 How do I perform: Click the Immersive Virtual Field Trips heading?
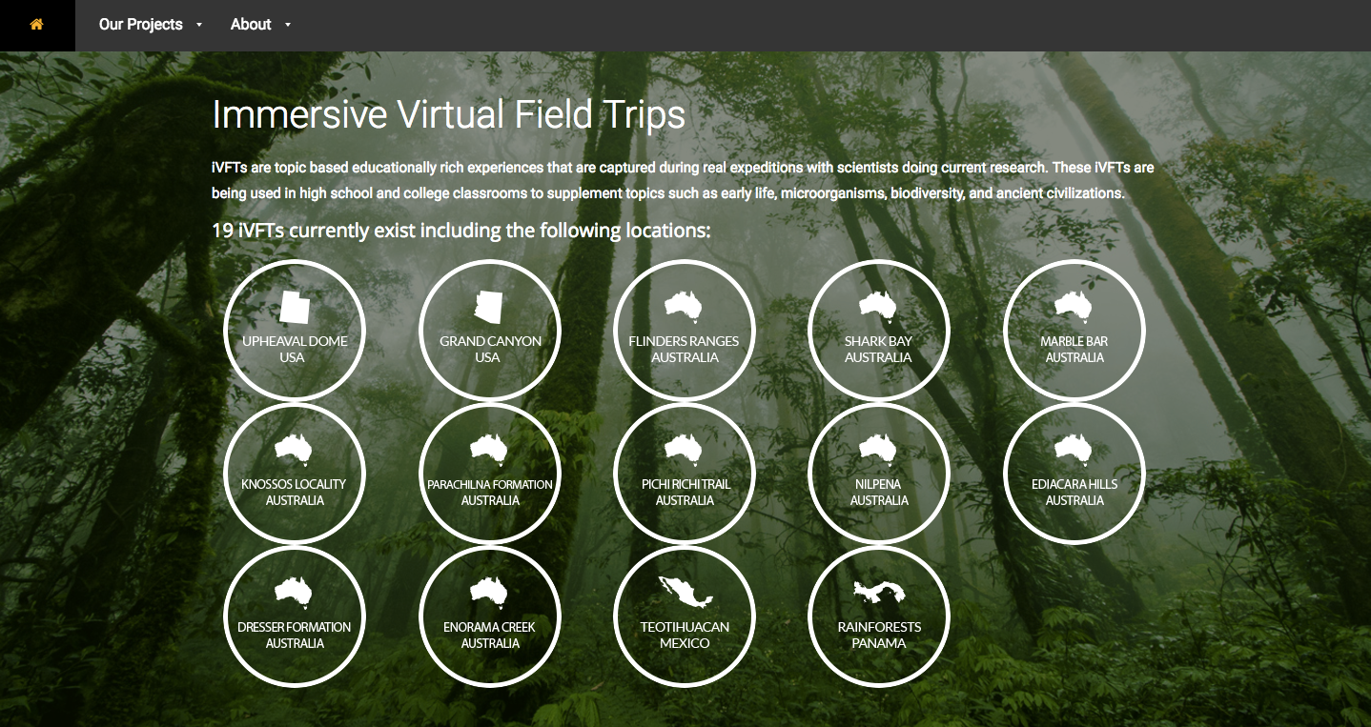click(x=449, y=115)
